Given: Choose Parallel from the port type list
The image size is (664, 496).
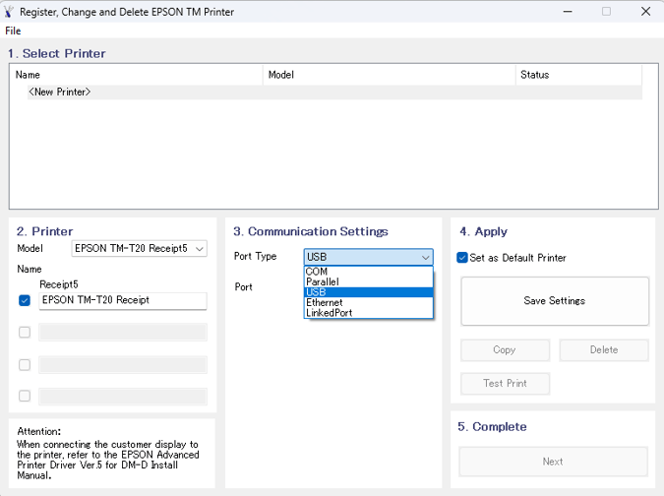Looking at the screenshot, I should [369, 281].
